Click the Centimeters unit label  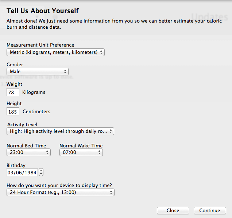[x=36, y=112]
